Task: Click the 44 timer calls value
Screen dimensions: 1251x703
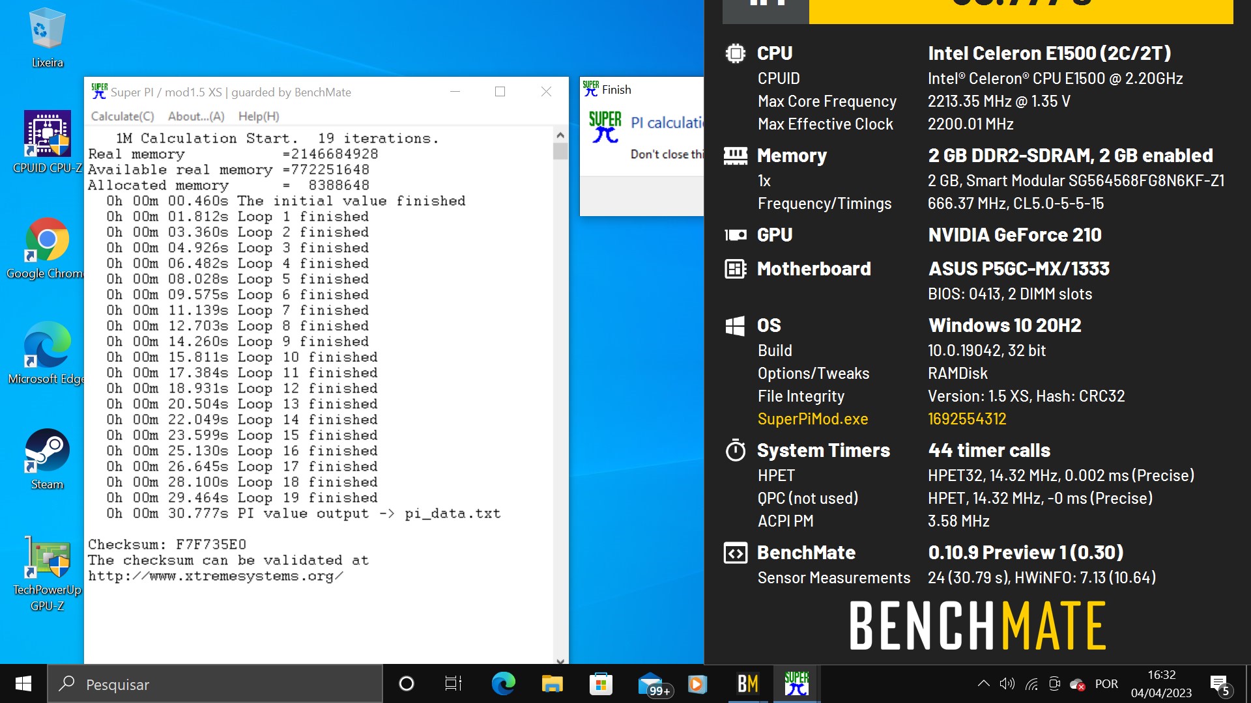Action: click(x=988, y=450)
